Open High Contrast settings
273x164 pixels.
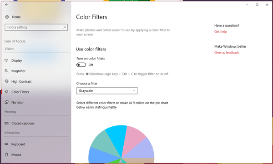point(21,81)
